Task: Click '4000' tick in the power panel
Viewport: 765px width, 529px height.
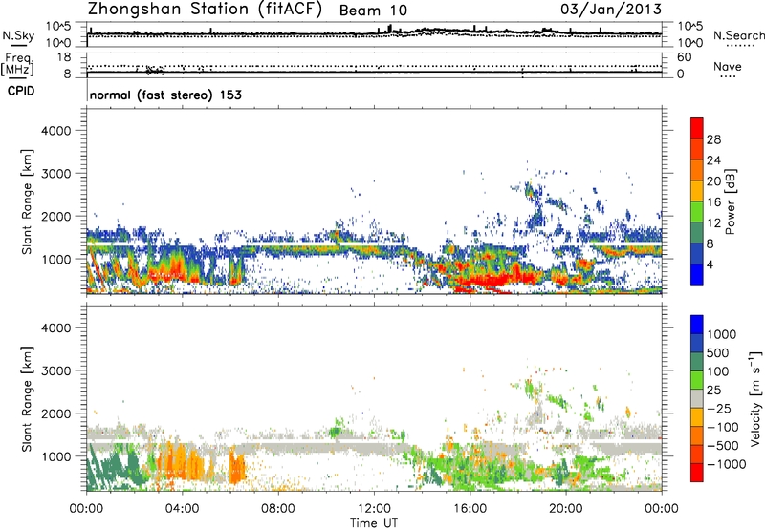Action: point(56,131)
